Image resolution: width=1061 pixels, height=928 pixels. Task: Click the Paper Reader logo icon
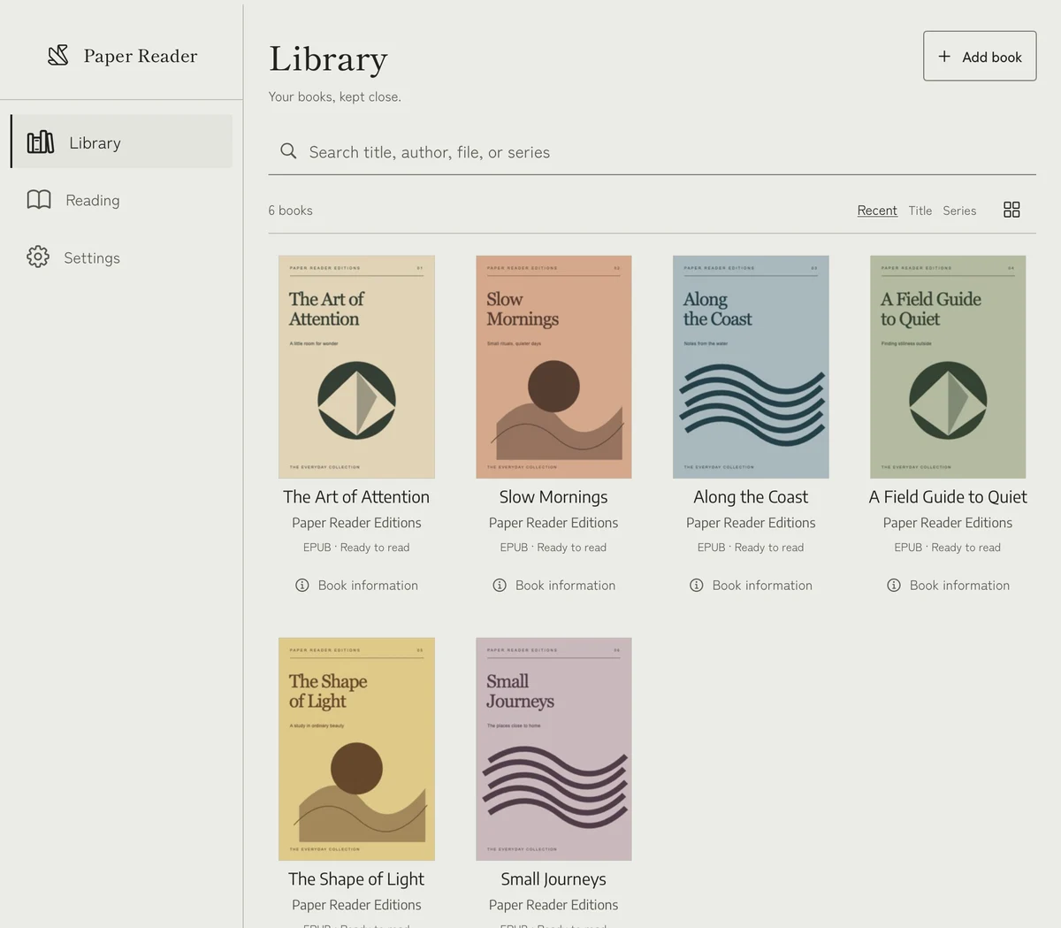tap(58, 56)
